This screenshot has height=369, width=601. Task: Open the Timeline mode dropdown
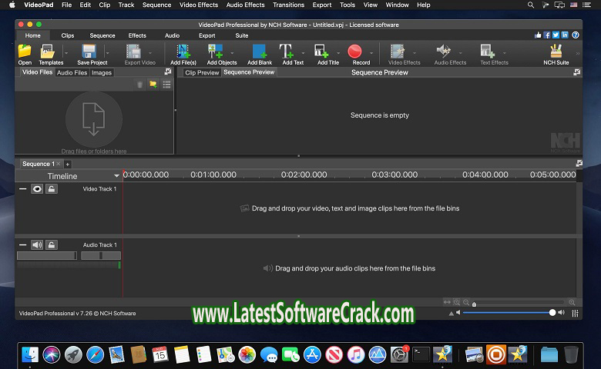(x=116, y=176)
